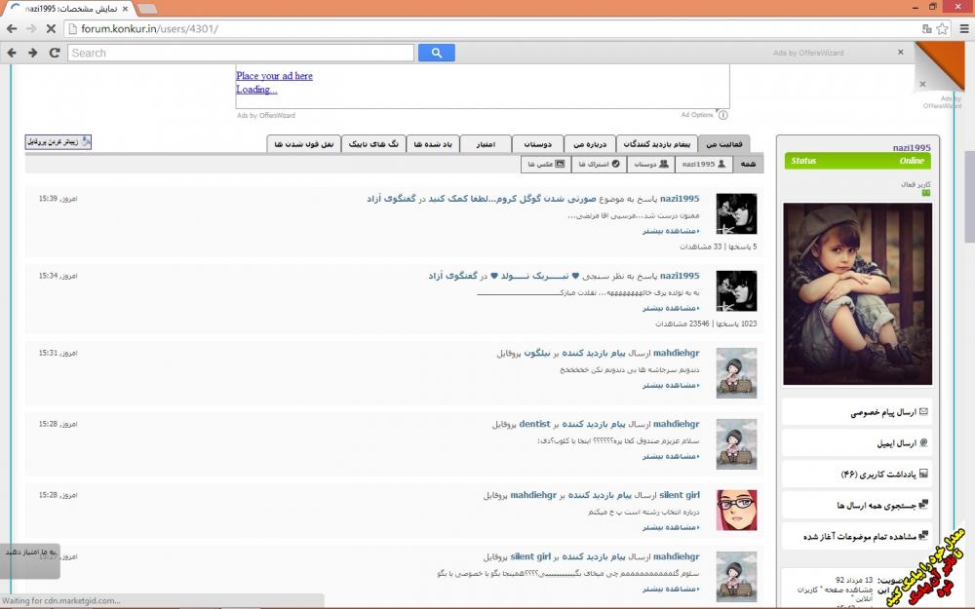Screen dimensions: 975x609
Task: Open mahdiehgr avatar in the 15:31 message
Action: (x=736, y=373)
